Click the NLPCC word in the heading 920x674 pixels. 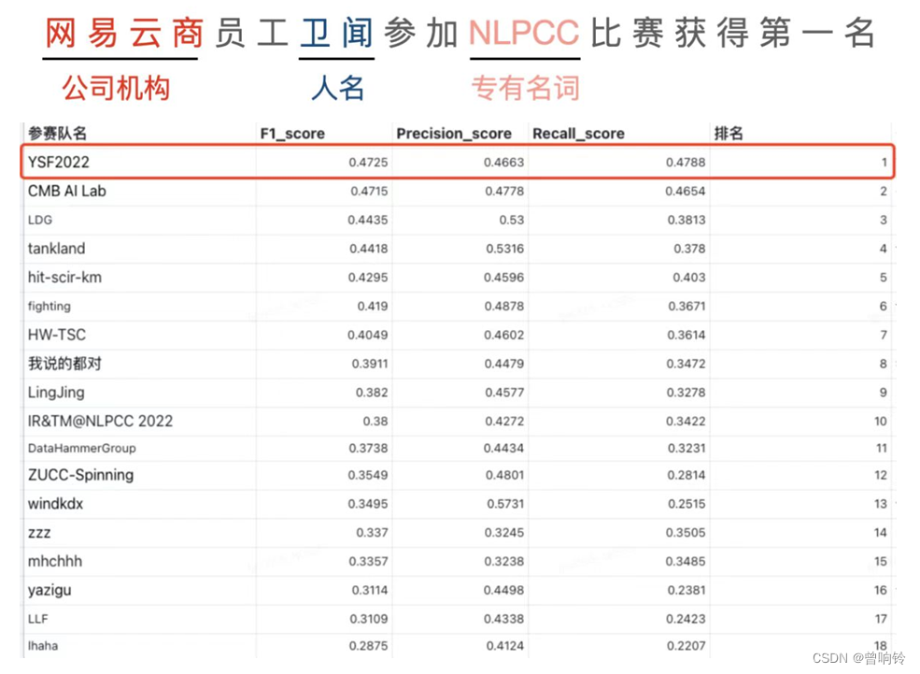click(x=524, y=33)
